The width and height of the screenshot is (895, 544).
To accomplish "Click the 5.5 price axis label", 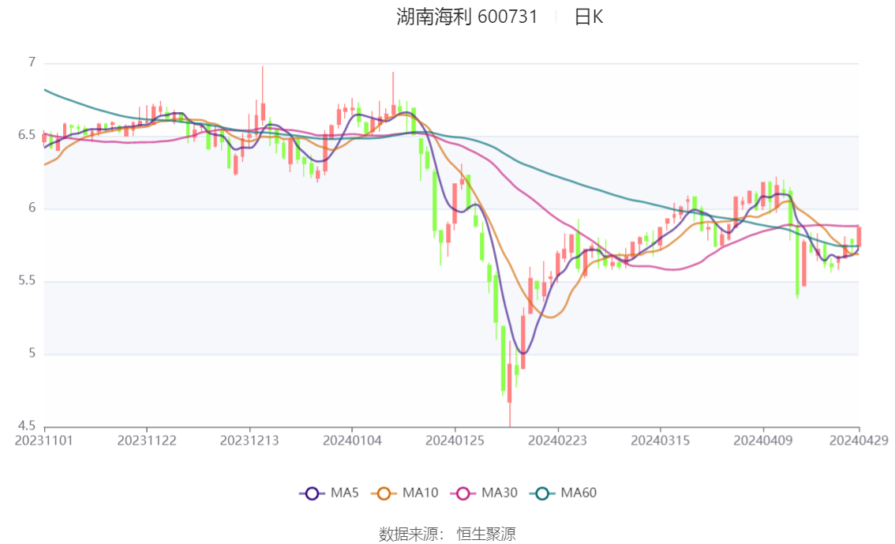I will pos(27,281).
